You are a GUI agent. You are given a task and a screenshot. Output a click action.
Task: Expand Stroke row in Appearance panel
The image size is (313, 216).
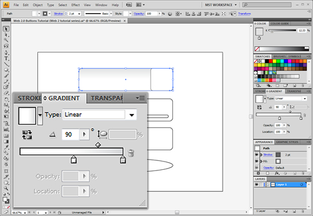261,154
